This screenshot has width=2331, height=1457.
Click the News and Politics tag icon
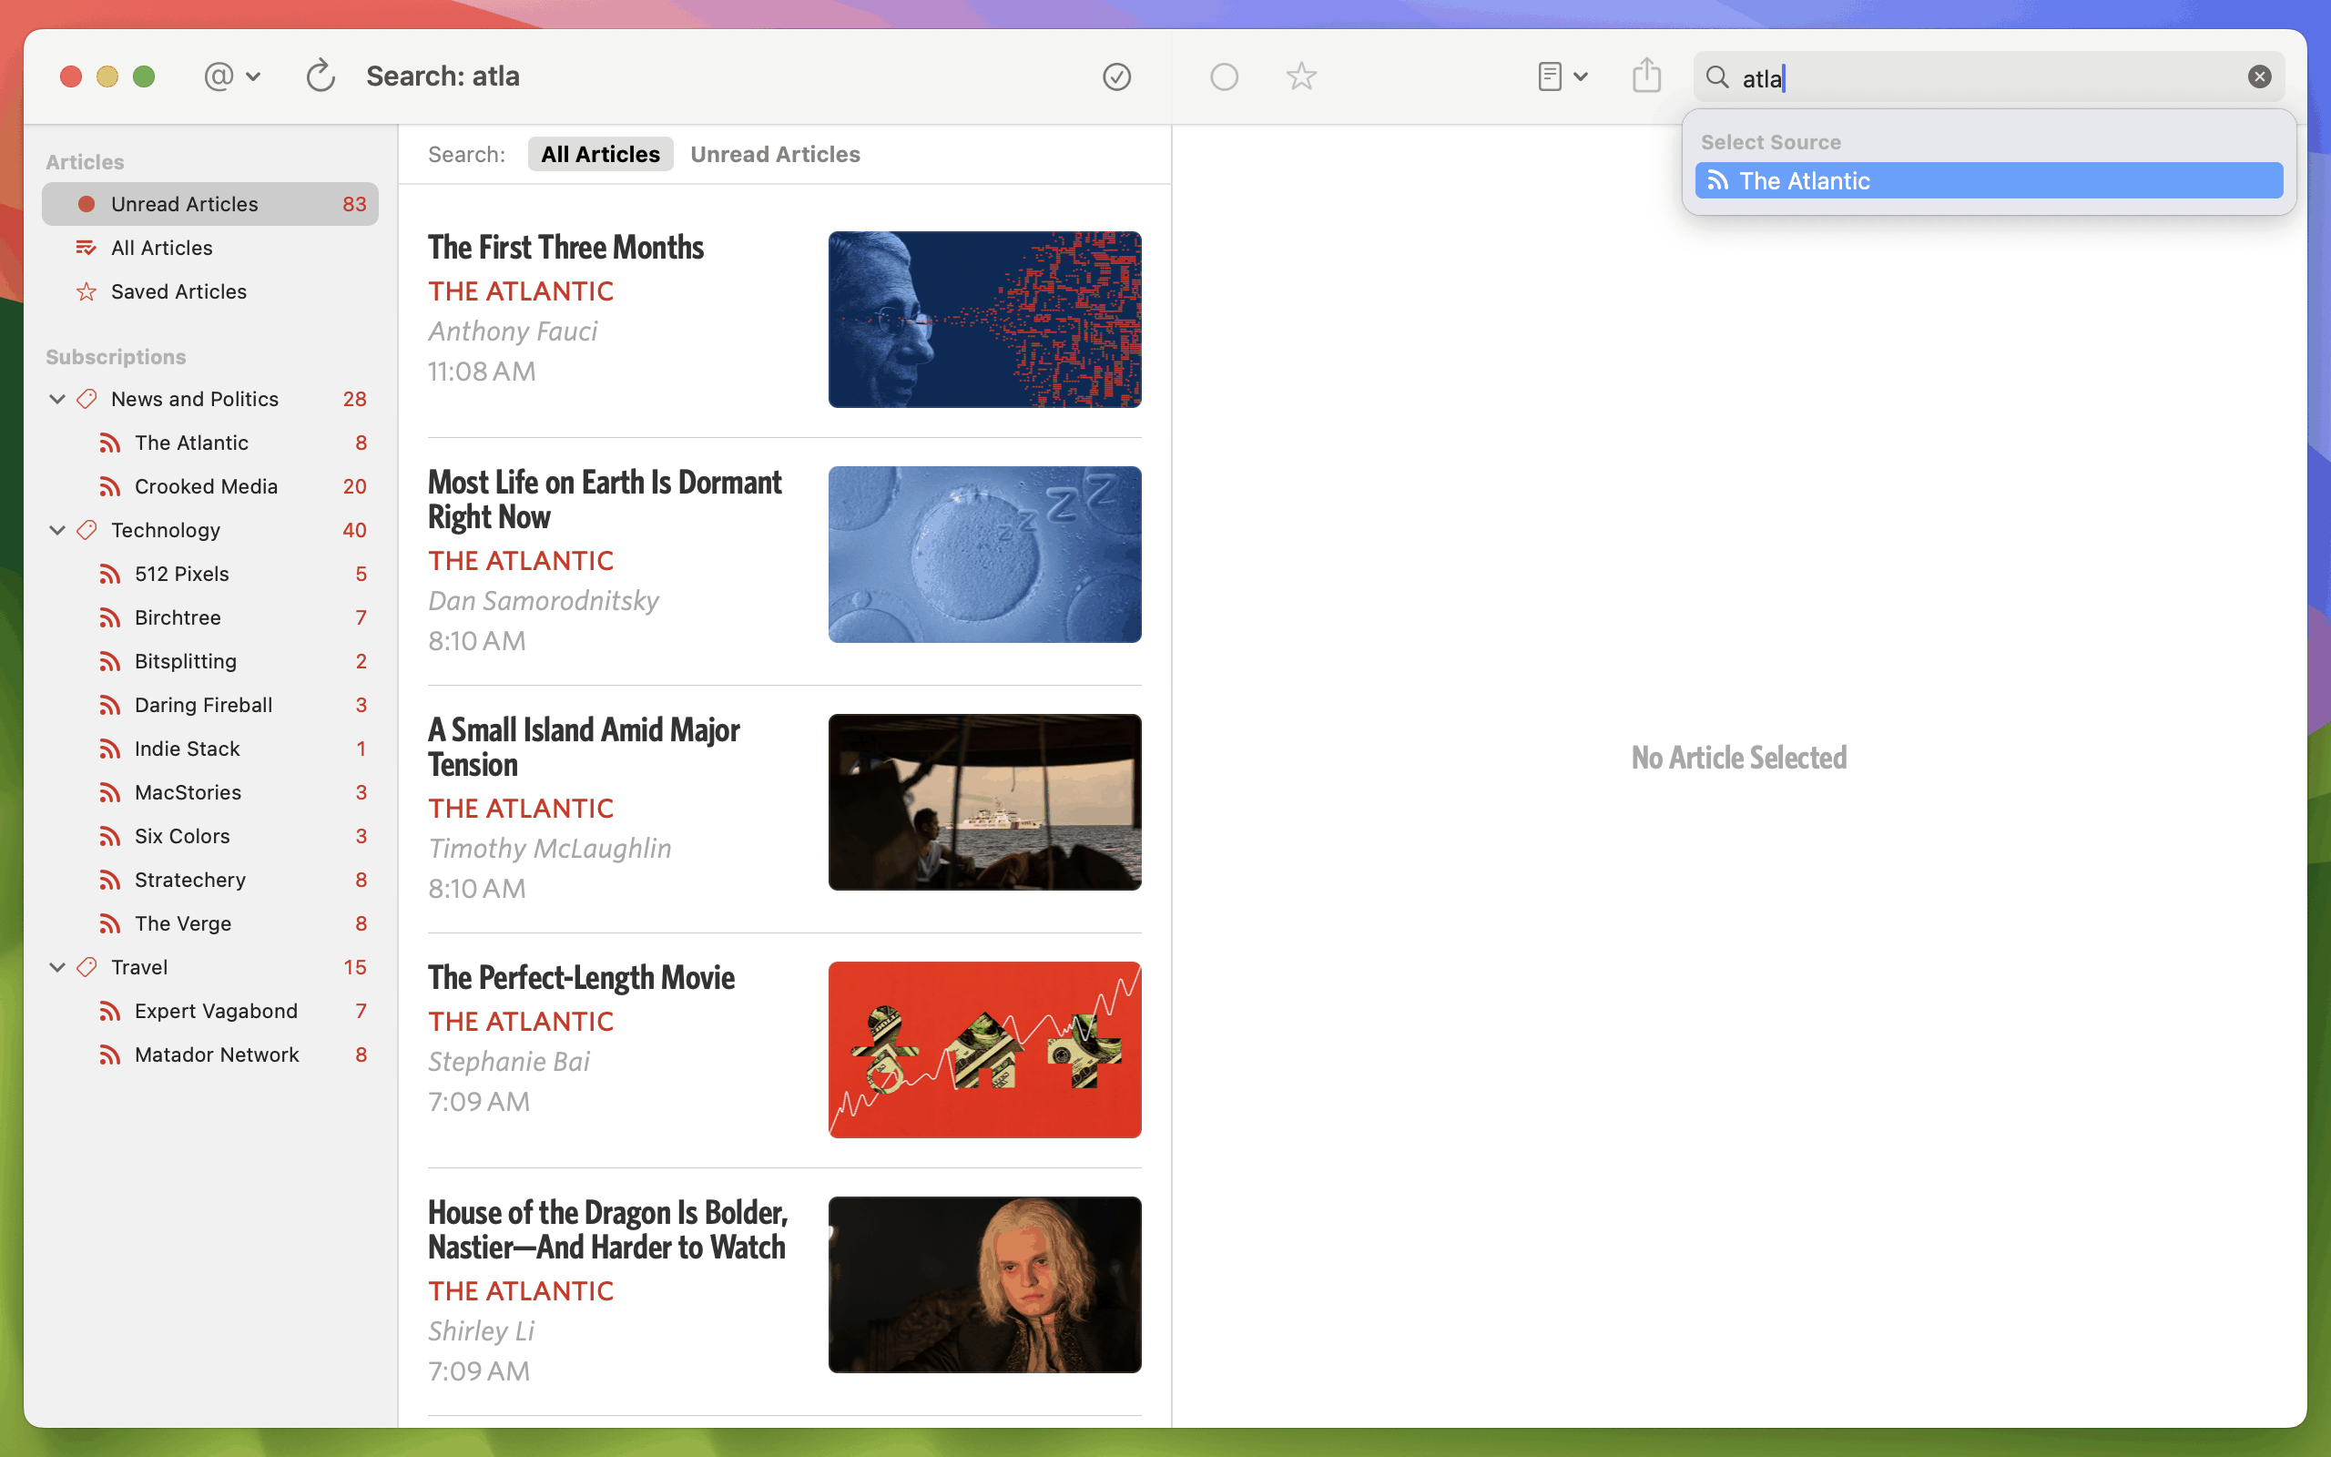(87, 399)
